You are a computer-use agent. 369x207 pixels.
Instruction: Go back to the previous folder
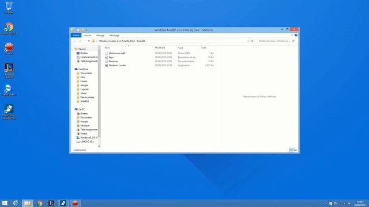[74, 41]
